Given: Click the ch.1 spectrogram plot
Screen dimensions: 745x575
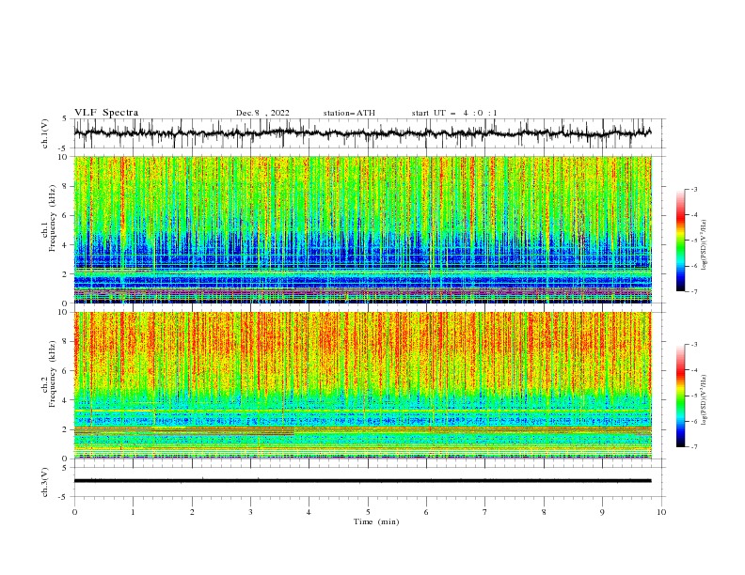Looking at the screenshot, I should tap(362, 229).
